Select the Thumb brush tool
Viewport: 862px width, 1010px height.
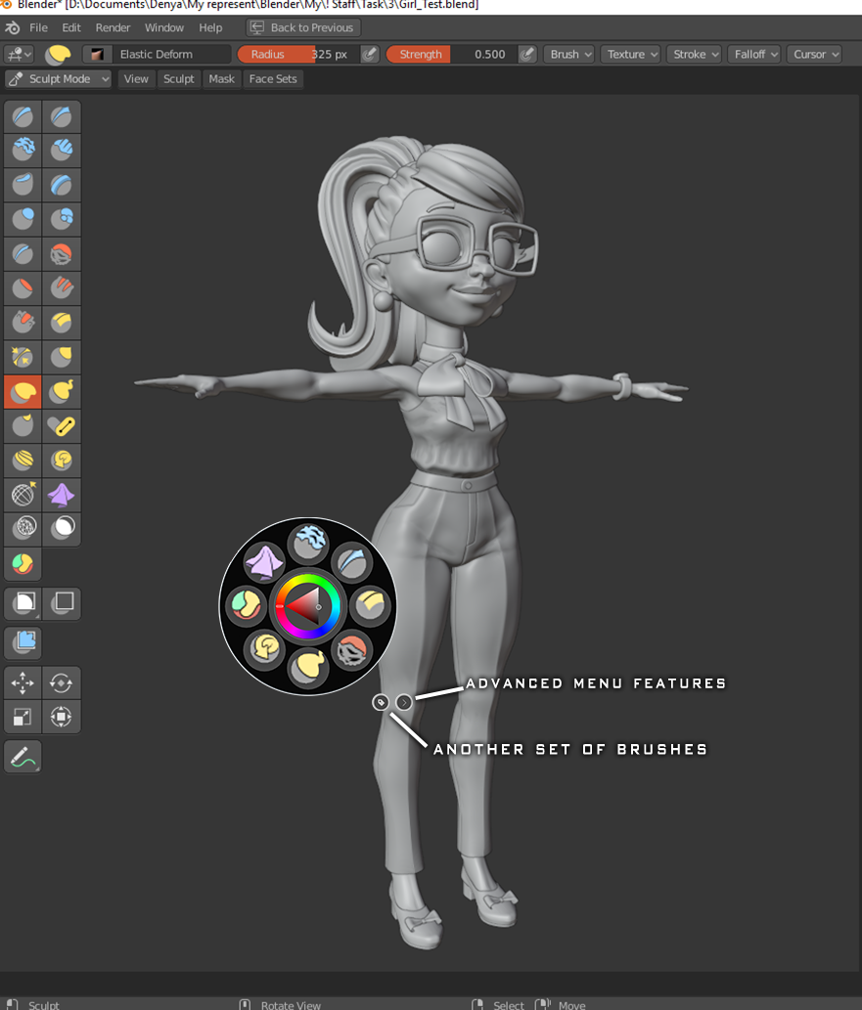tap(23, 425)
